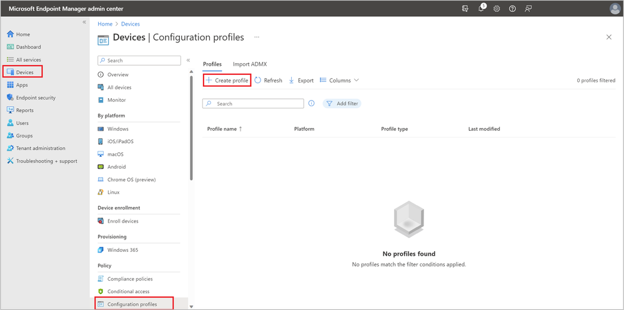The width and height of the screenshot is (624, 310).
Task: Click the scroll down arrow in submenu
Action: [x=191, y=306]
